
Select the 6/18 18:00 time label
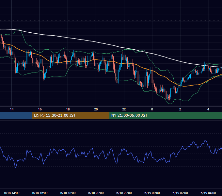(68, 193)
